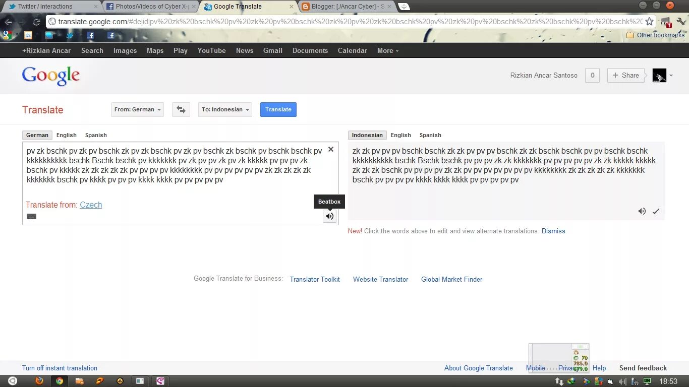Click the Google logo
This screenshot has width=689, height=387.
click(x=51, y=76)
